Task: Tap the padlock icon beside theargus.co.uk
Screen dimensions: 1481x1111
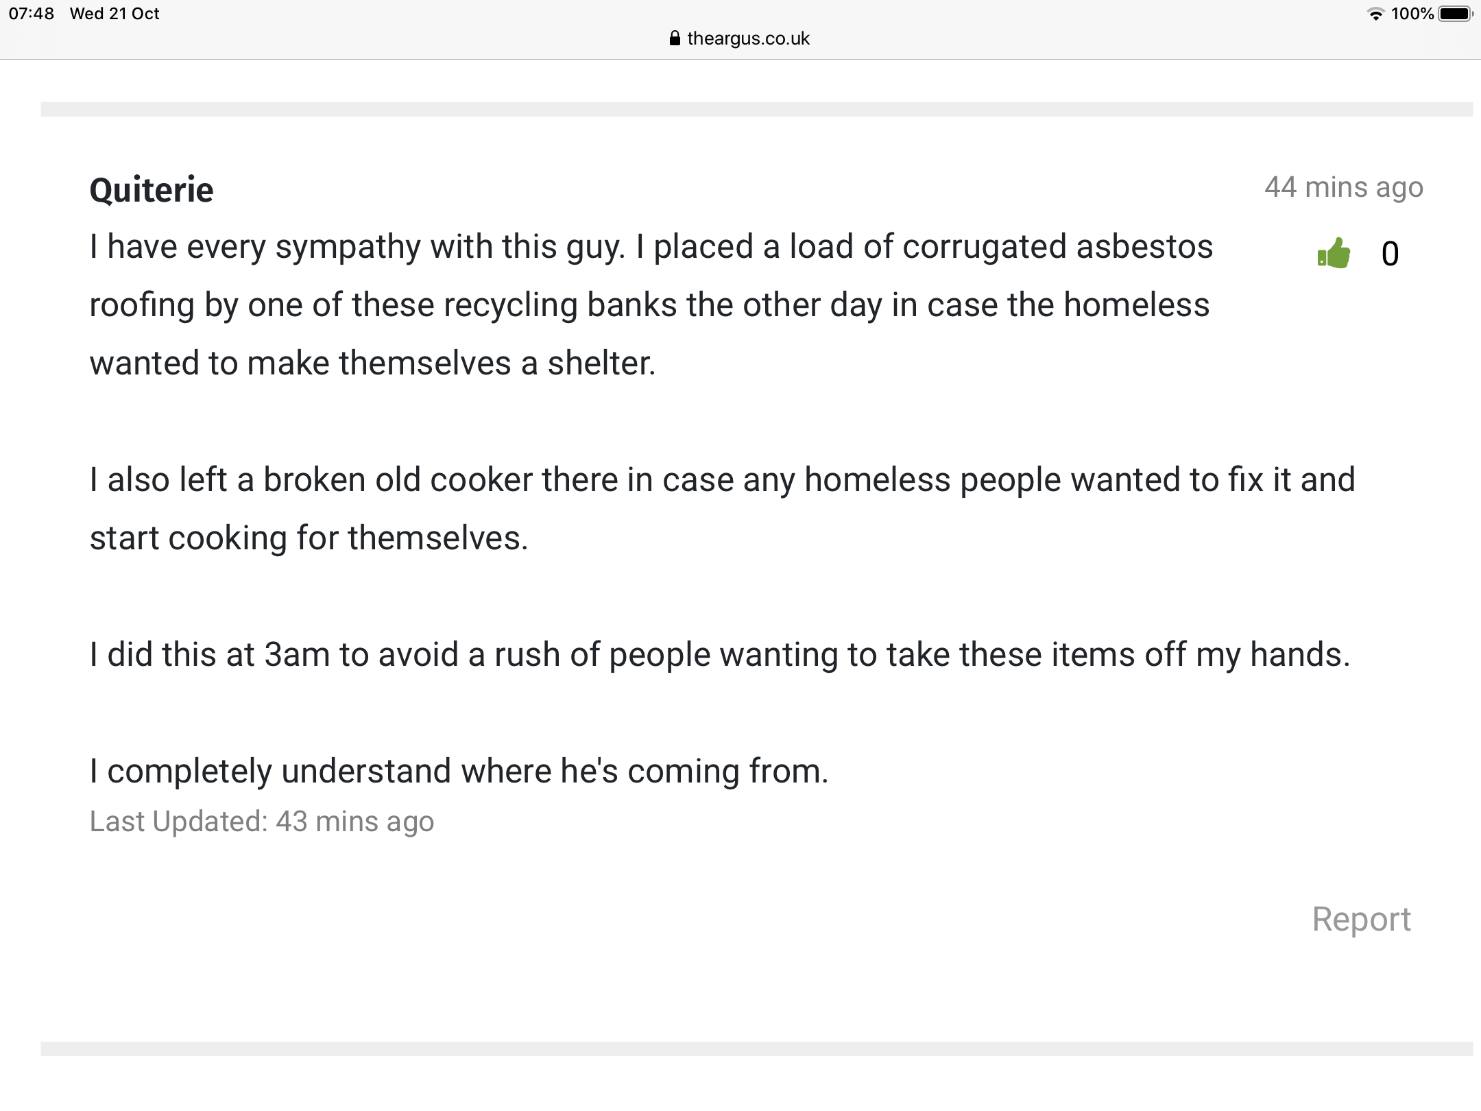Action: click(x=675, y=38)
